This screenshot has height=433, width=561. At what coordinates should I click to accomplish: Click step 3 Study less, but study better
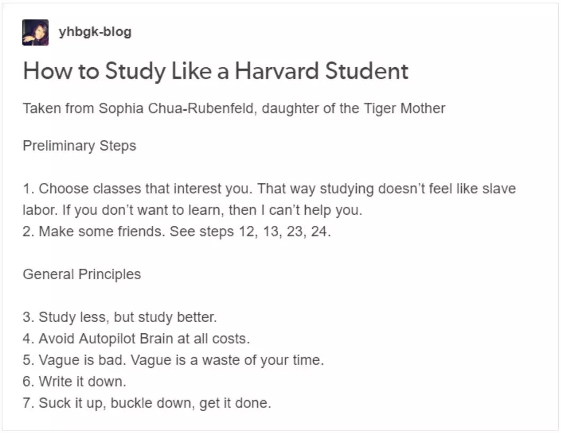[120, 317]
